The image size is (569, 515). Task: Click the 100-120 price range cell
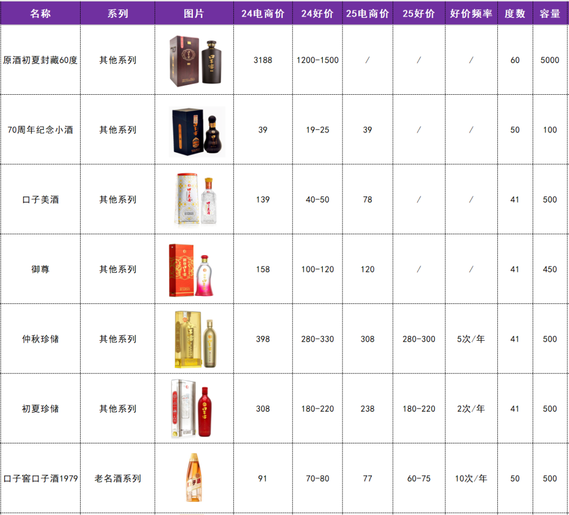click(318, 269)
